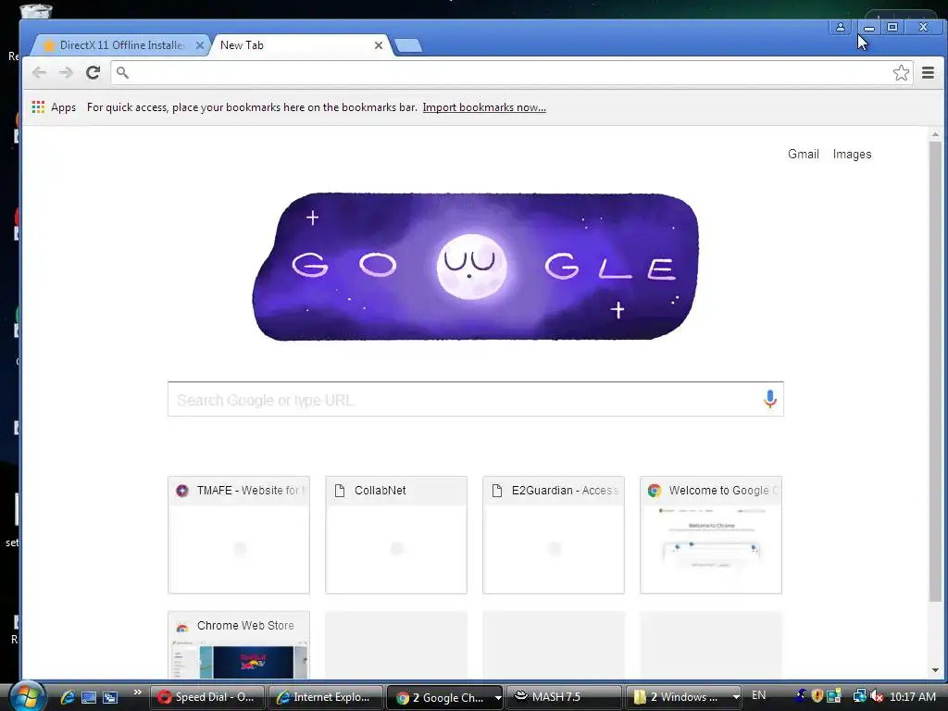Viewport: 948px width, 711px height.
Task: Start voice search with the microphone icon
Action: [x=769, y=399]
